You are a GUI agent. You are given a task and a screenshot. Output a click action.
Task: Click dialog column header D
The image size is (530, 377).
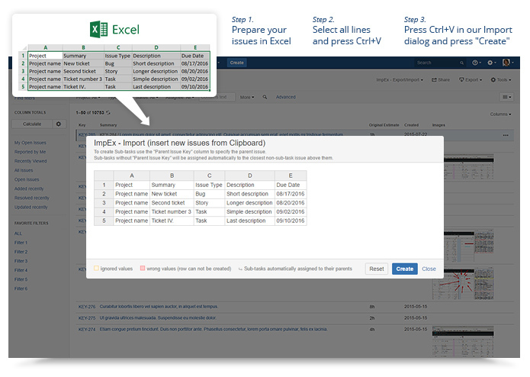249,176
